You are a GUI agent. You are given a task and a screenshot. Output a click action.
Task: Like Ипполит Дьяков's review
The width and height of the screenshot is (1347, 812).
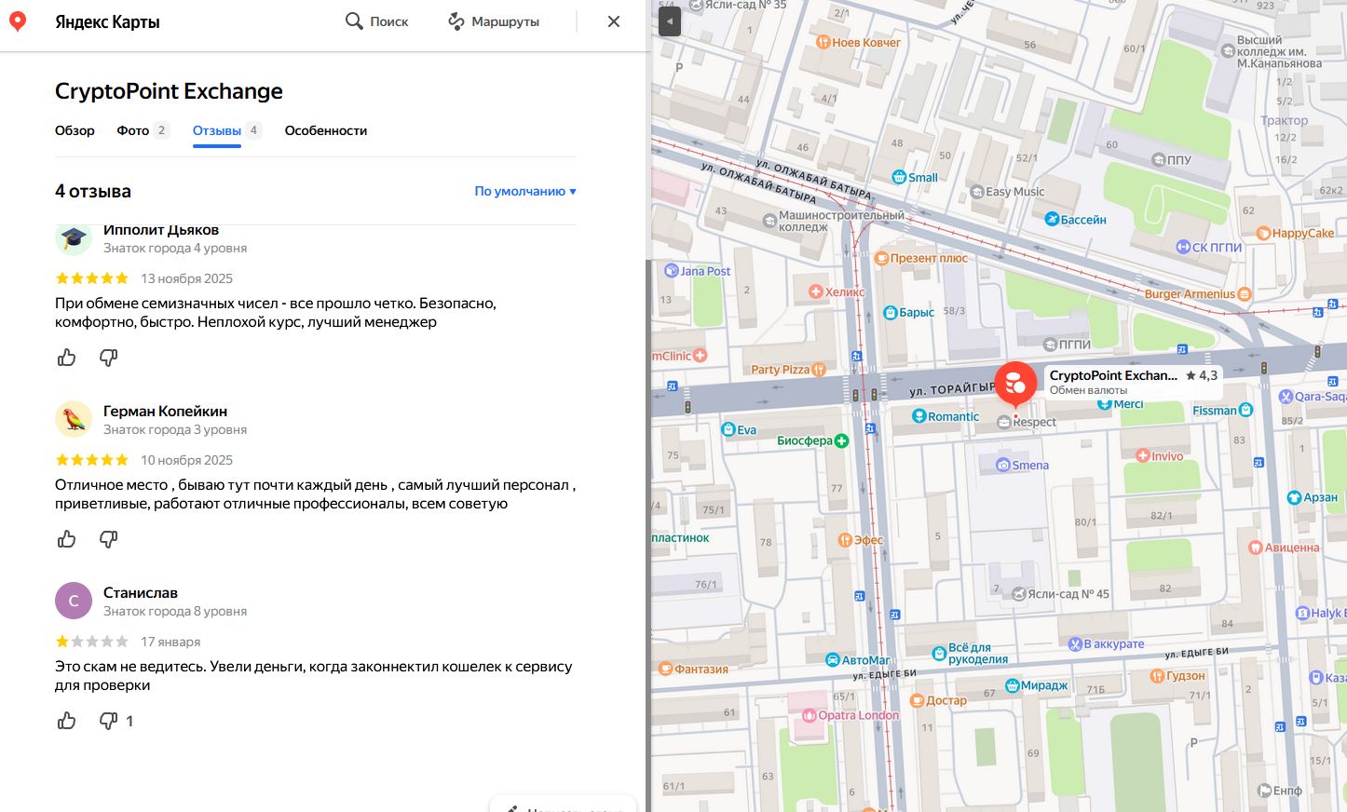(67, 358)
